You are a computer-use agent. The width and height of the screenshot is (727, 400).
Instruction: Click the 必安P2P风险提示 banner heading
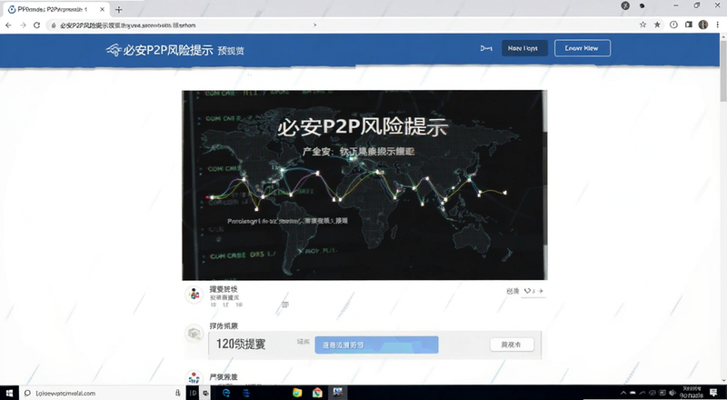coord(362,127)
